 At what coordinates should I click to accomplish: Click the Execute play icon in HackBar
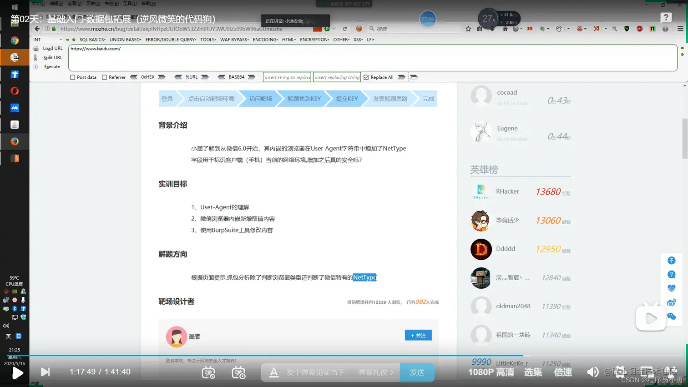click(x=35, y=66)
